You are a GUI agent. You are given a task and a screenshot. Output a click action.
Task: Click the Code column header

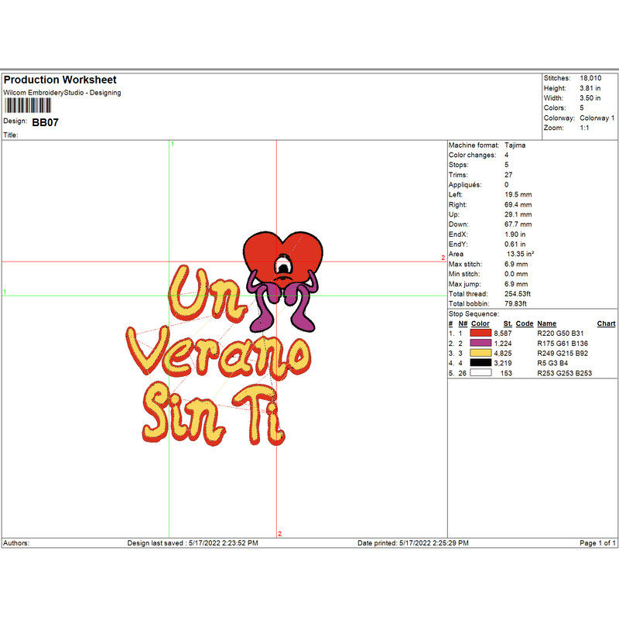coord(524,323)
